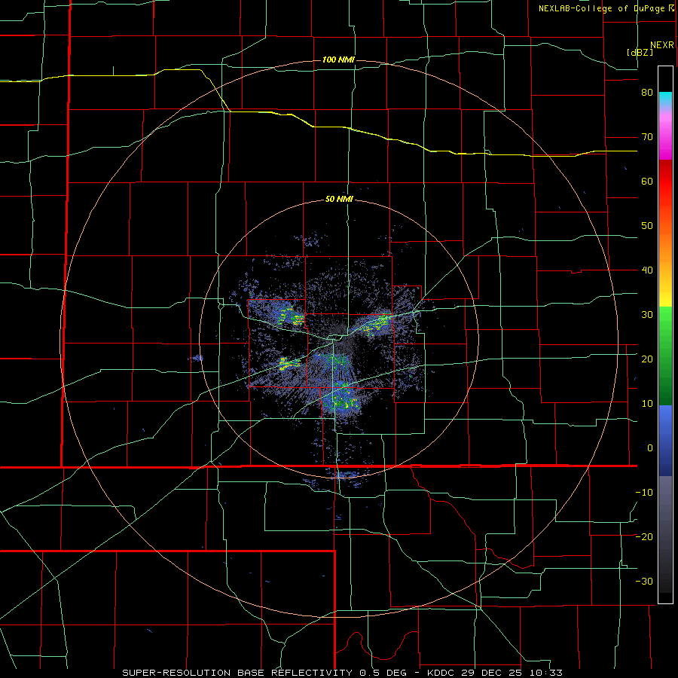The width and height of the screenshot is (678, 678).
Task: Click the NEXLAB-College of DuPage credit text
Action: click(x=606, y=8)
